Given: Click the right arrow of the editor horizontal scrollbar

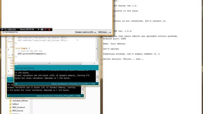Looking at the screenshot, I should pyautogui.click(x=94, y=63).
